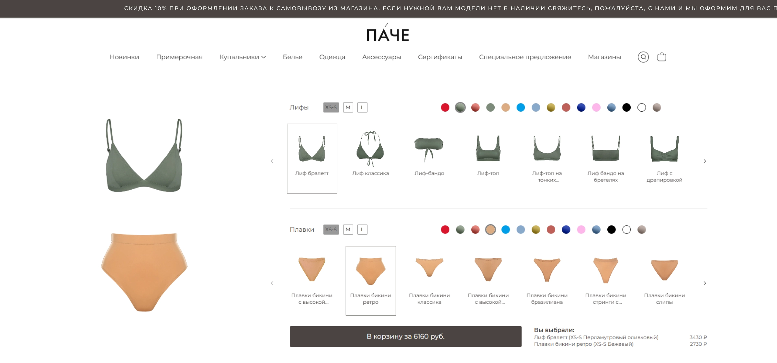Select Лиф бандо на бретелях style

[x=606, y=159]
